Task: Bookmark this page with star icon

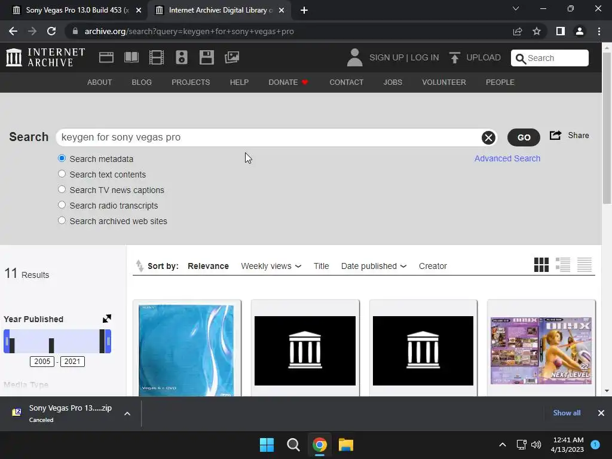Action: [537, 31]
